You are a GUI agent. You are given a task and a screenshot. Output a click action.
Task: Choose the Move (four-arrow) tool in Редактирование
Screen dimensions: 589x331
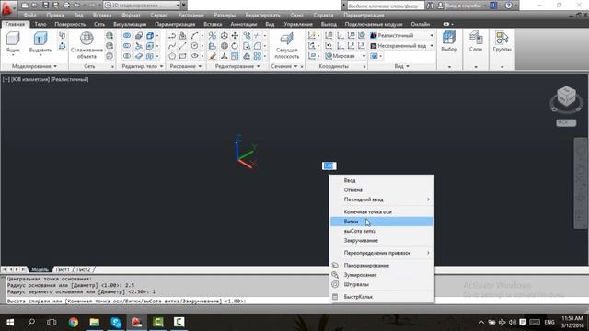click(235, 35)
